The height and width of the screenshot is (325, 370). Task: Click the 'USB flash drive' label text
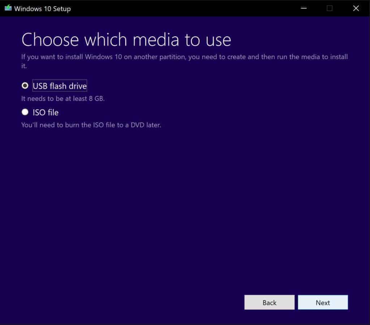point(60,86)
